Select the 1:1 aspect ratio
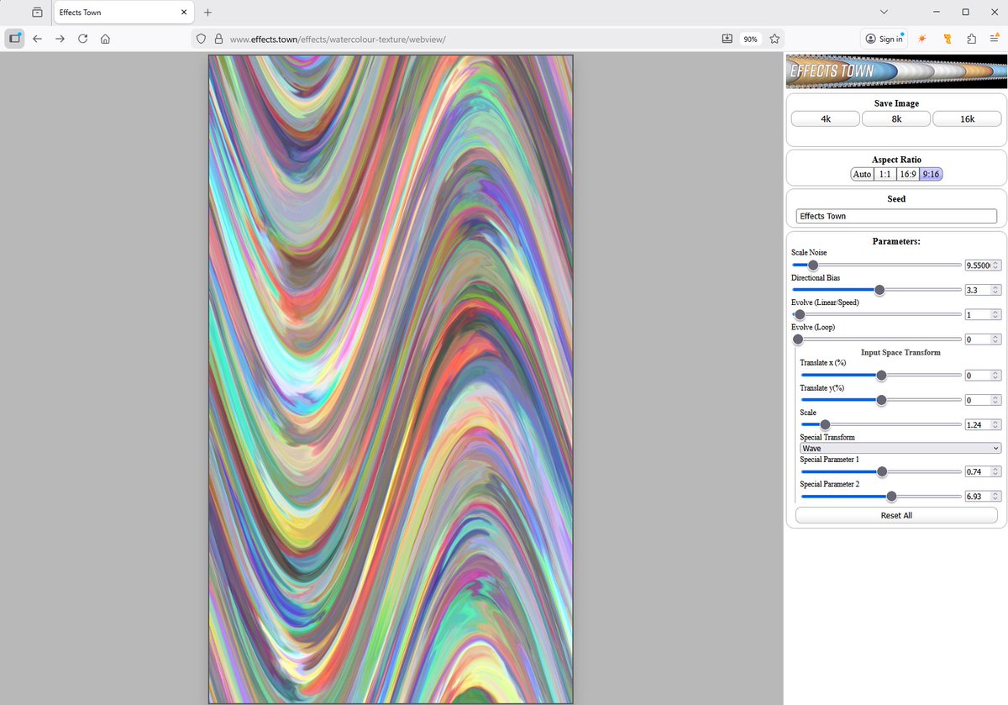Screen dimensions: 1008x705 coord(884,174)
